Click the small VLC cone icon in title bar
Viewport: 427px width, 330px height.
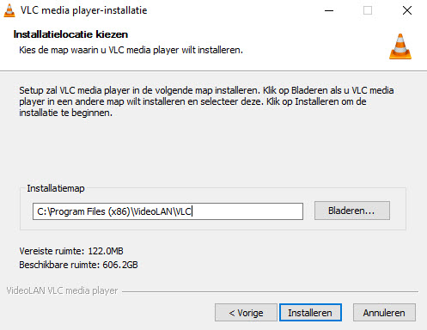[x=9, y=10]
